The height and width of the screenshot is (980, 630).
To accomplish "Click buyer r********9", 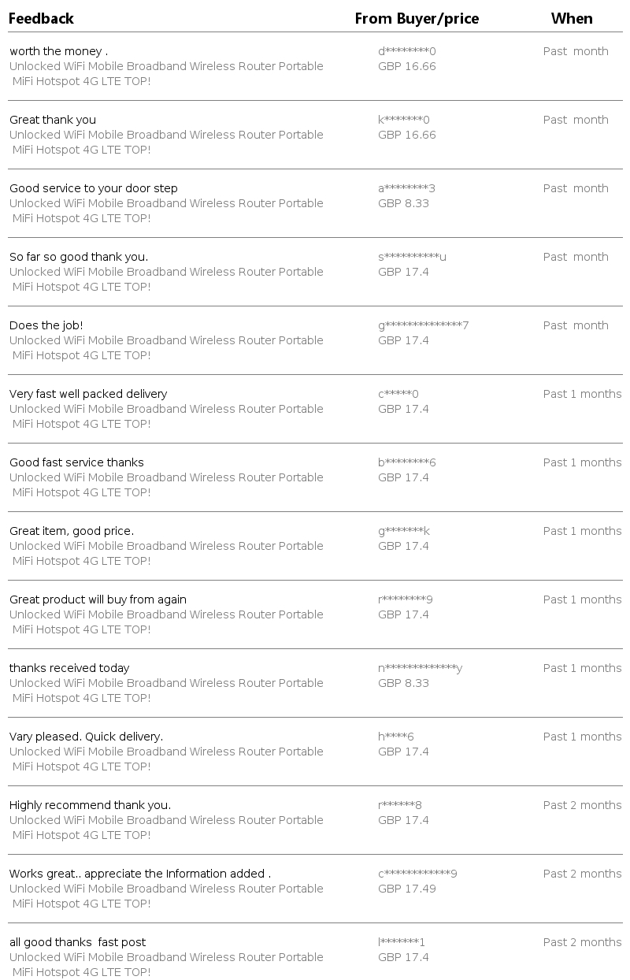I will click(x=405, y=600).
